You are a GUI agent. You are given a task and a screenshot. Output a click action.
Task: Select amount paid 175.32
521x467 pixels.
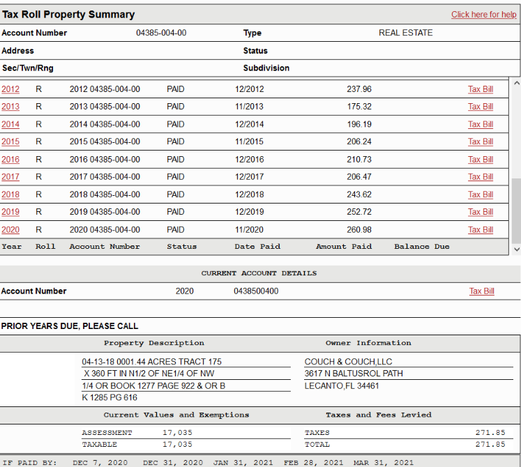[x=359, y=107]
